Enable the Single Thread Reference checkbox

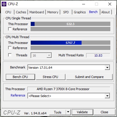pos(10,29)
